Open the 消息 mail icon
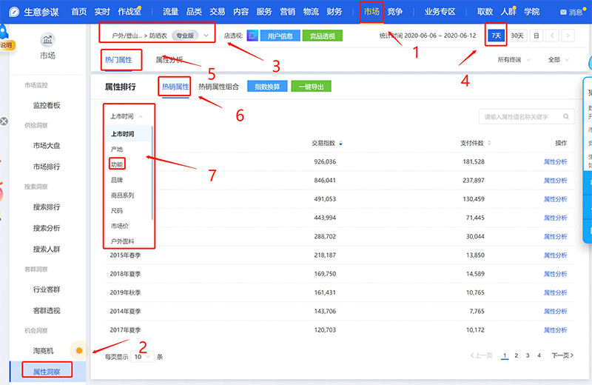The width and height of the screenshot is (592, 385). (x=564, y=13)
